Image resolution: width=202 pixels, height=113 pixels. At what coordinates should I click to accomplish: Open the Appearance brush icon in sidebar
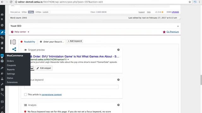pyautogui.click(x=2, y=68)
